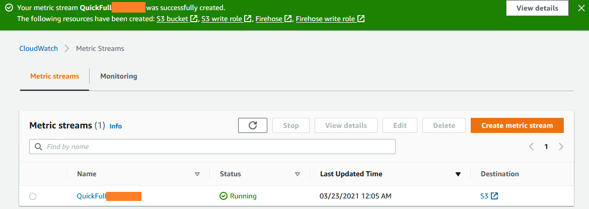Click View details in banner

[x=537, y=8]
